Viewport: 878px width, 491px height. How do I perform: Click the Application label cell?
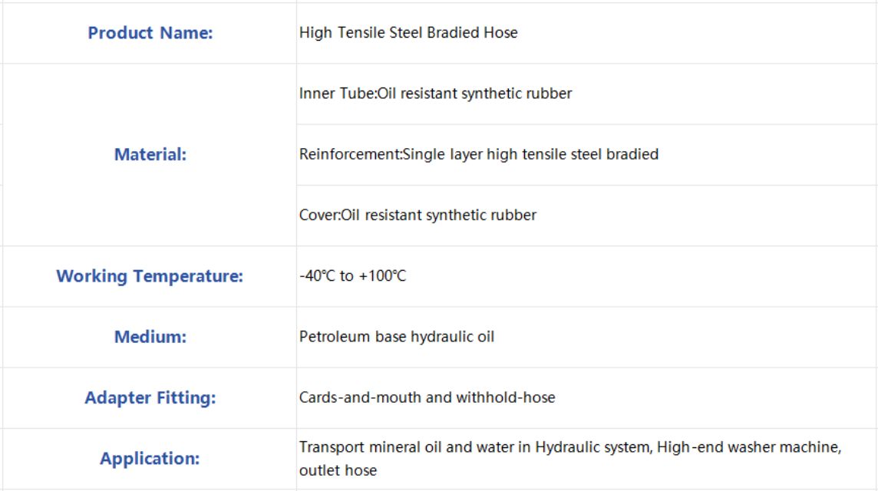(150, 459)
